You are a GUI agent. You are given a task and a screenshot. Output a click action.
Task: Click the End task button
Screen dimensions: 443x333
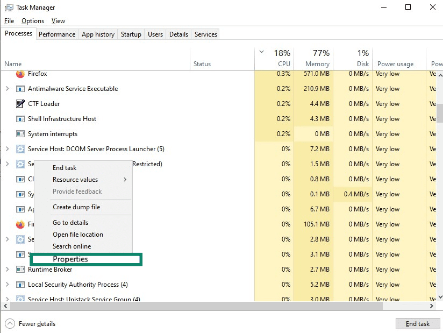pos(418,323)
